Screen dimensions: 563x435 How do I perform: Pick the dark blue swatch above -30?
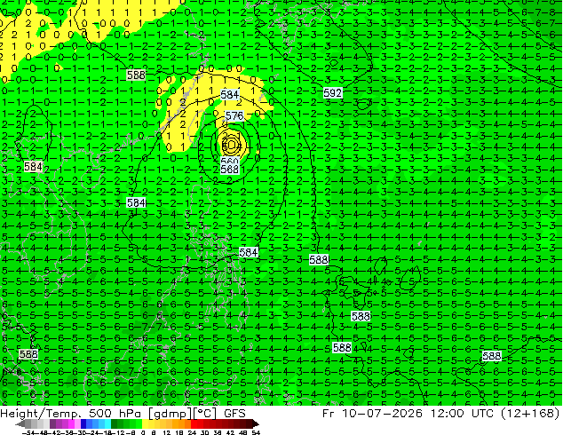[x=83, y=423]
